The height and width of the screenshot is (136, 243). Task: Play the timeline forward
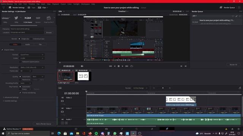(x=122, y=66)
